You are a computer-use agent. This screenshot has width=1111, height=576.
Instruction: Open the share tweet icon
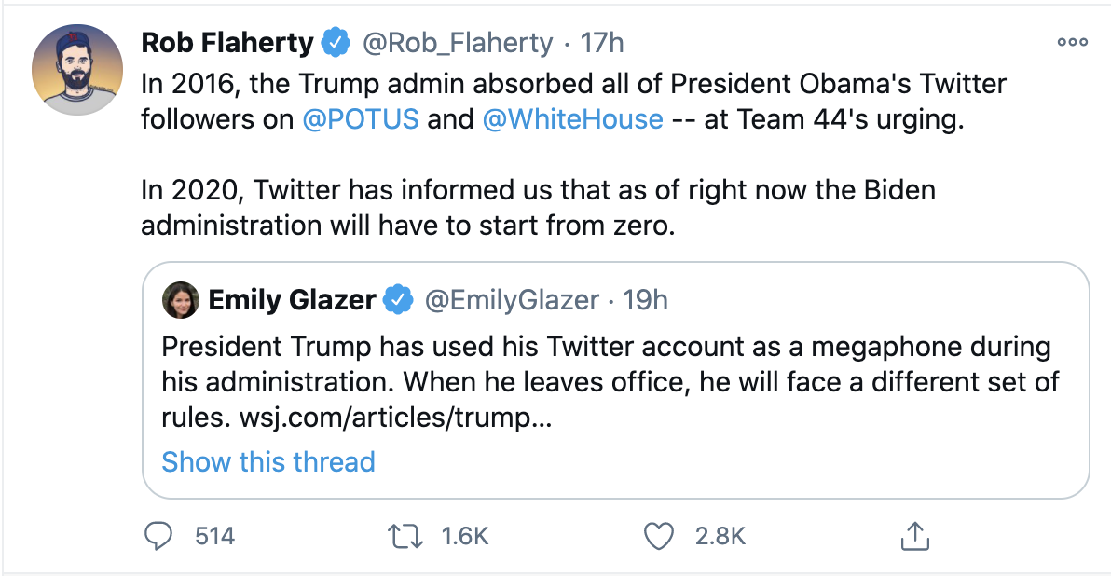(x=913, y=535)
